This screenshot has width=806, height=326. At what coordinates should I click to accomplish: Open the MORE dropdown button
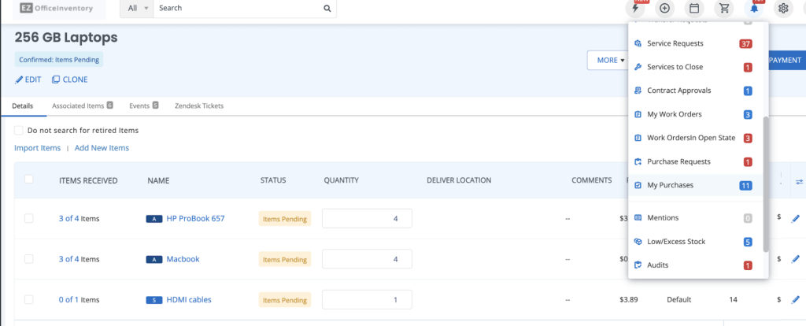tap(610, 60)
